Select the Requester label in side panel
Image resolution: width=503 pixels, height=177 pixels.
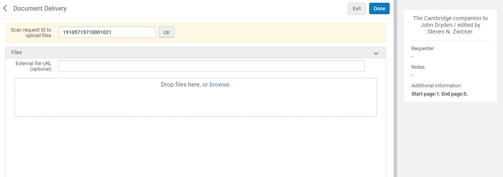pyautogui.click(x=422, y=49)
